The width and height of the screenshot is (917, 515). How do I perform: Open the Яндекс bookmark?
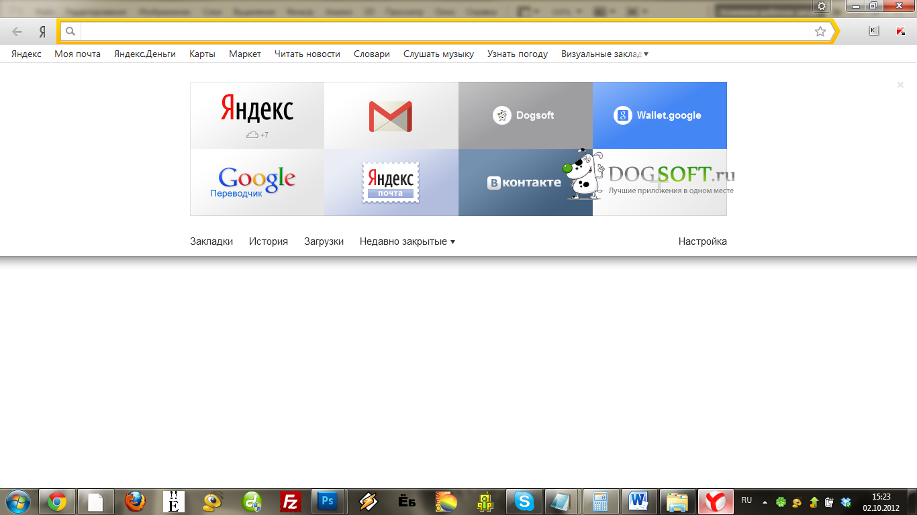coord(26,54)
